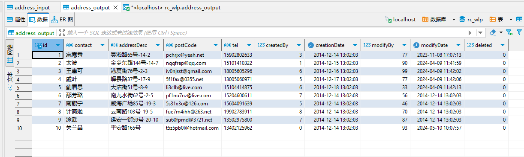Select the 数据 data subtab
Image resolution: width=524 pixels, height=157 pixels.
click(38, 20)
